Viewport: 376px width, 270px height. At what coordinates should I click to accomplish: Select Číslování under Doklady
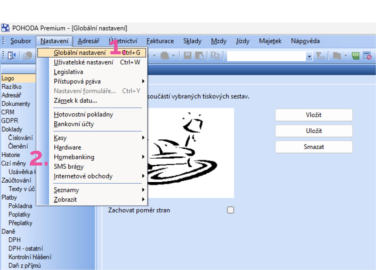[20, 138]
